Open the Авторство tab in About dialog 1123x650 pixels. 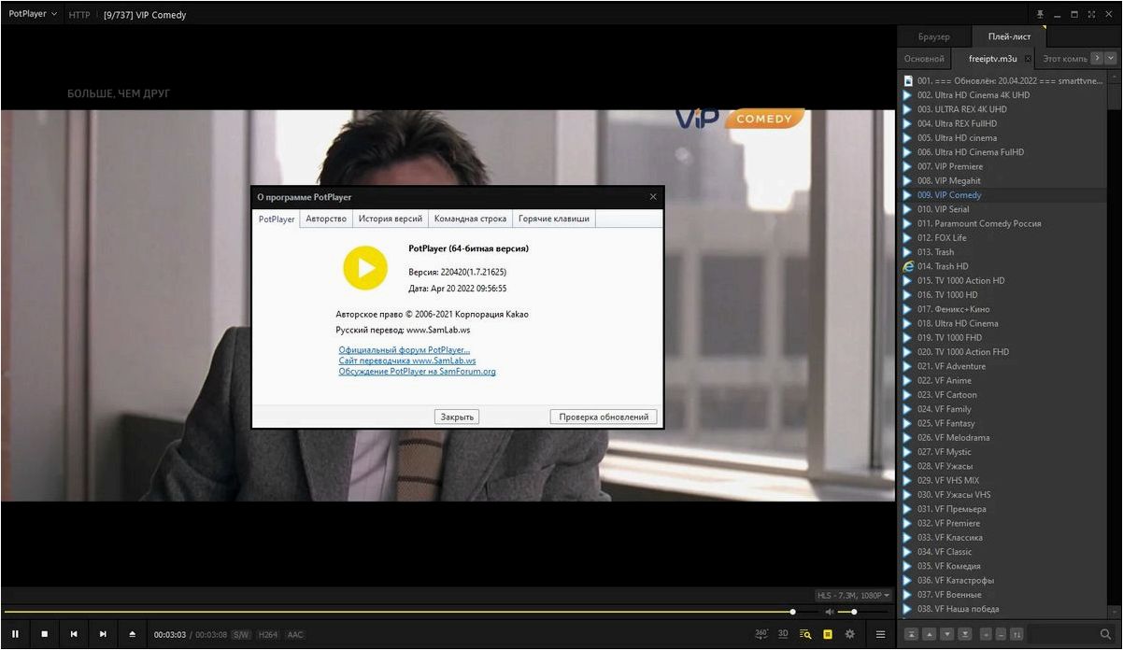[326, 219]
